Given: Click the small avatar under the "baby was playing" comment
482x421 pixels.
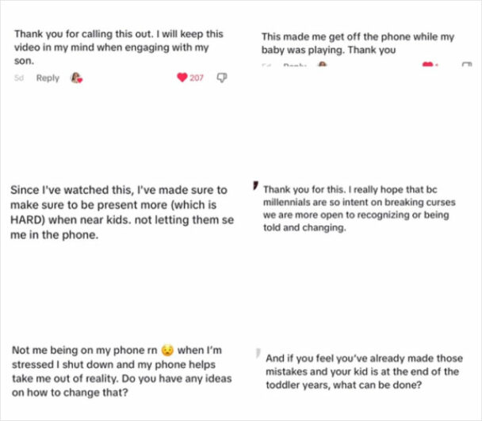Looking at the screenshot, I should (322, 65).
